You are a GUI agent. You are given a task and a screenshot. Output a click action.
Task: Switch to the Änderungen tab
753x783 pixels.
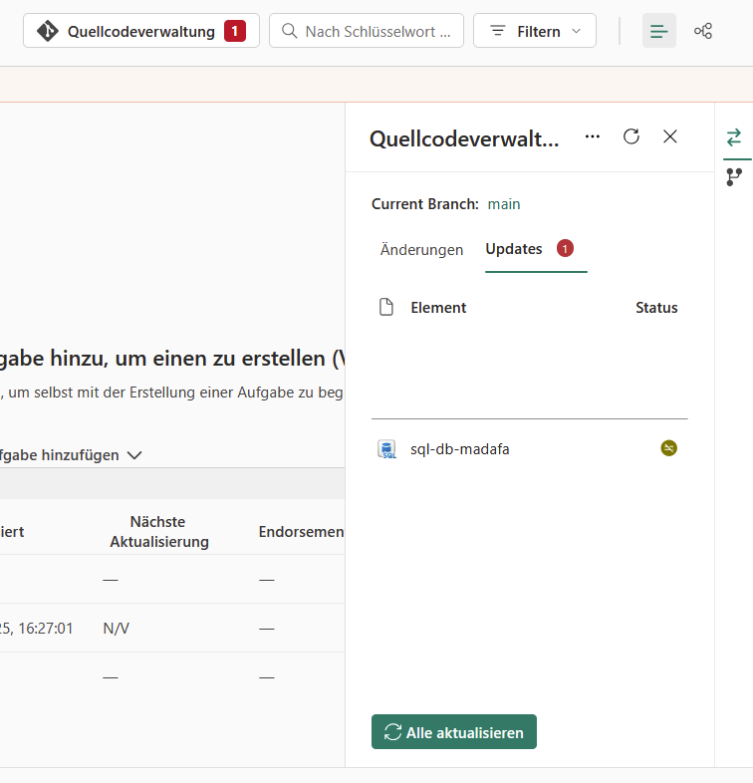coord(421,249)
